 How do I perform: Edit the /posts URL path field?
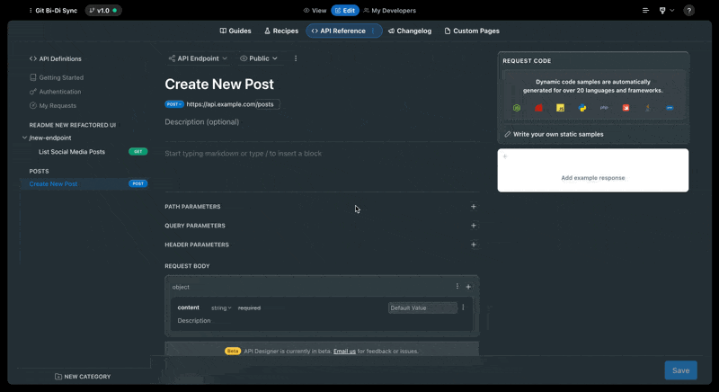coord(267,104)
